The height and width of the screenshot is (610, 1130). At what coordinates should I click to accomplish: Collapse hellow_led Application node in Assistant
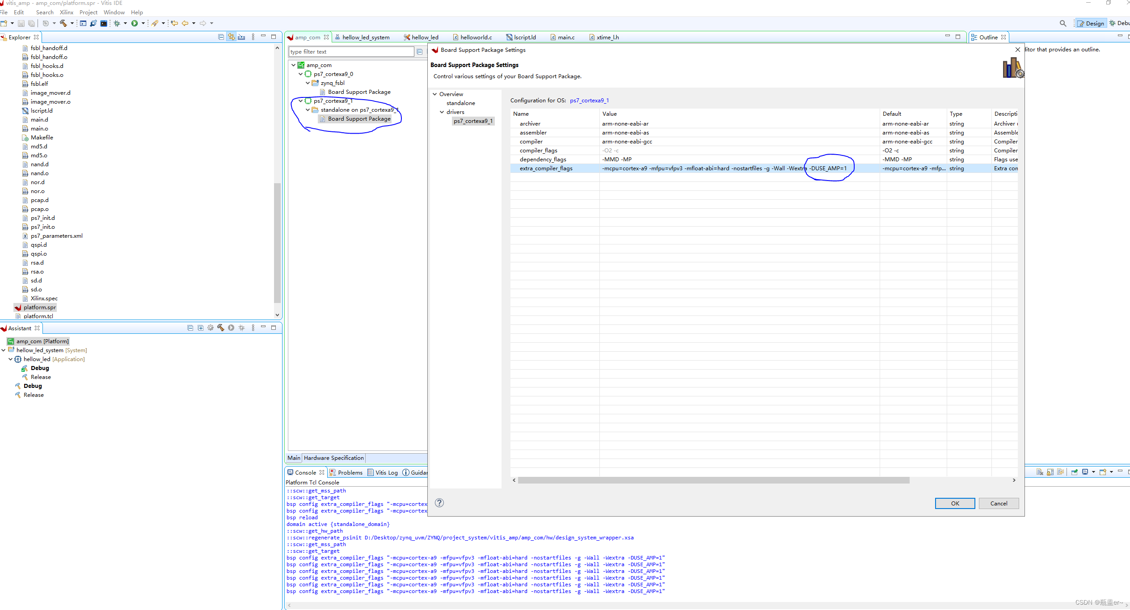pos(11,359)
